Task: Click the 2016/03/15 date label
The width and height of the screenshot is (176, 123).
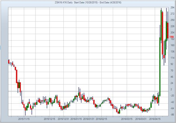Action: point(127,119)
